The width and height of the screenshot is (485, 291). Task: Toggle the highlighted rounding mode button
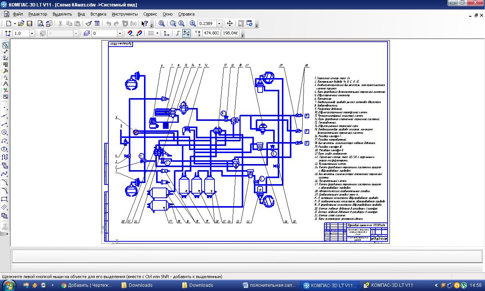click(x=186, y=33)
